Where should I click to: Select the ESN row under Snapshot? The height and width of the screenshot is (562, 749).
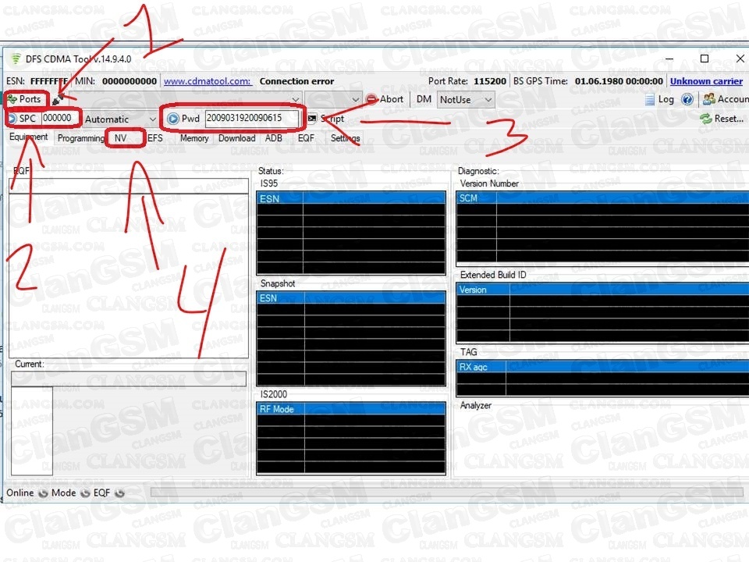pyautogui.click(x=351, y=298)
